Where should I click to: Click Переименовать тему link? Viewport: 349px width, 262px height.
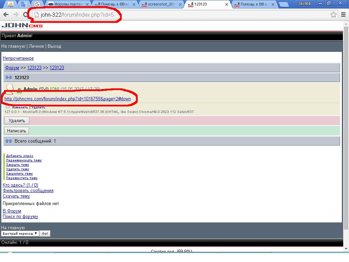[x=24, y=160]
